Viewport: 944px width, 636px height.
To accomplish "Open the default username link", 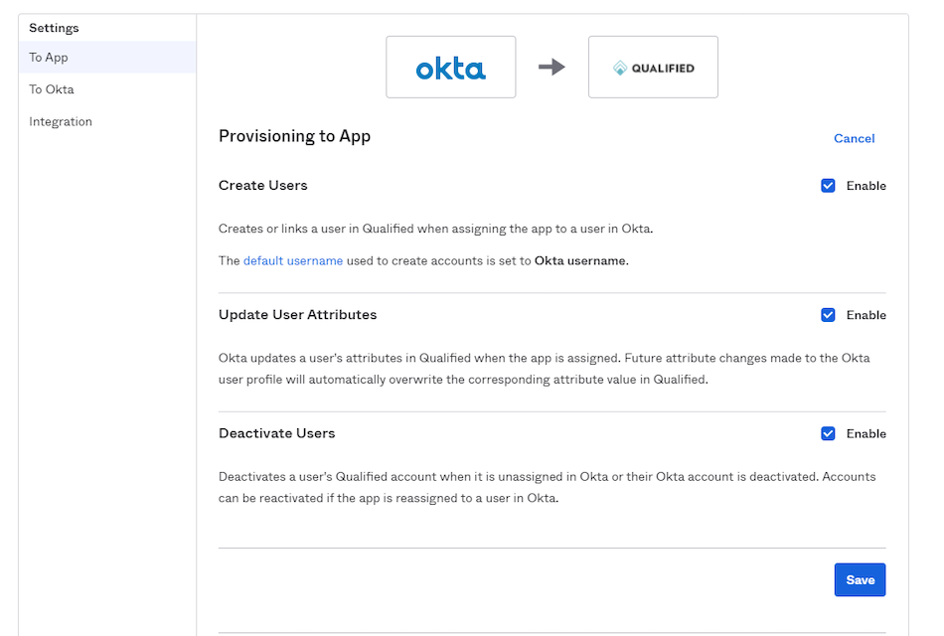I will pos(292,260).
